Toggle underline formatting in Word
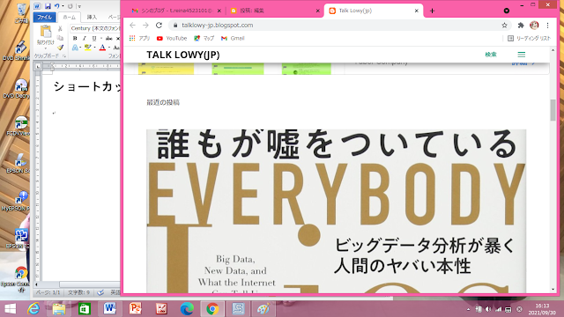 (94, 38)
